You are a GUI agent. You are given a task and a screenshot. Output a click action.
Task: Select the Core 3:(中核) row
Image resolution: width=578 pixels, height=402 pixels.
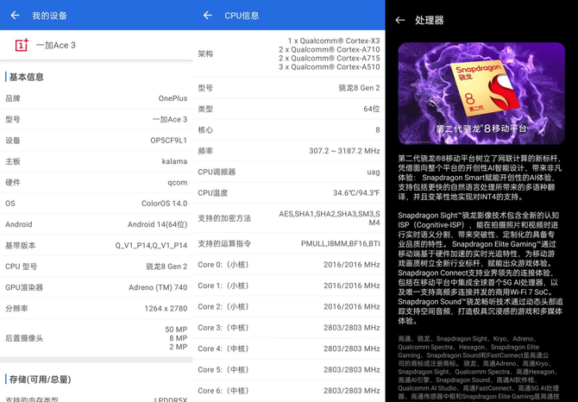289,328
